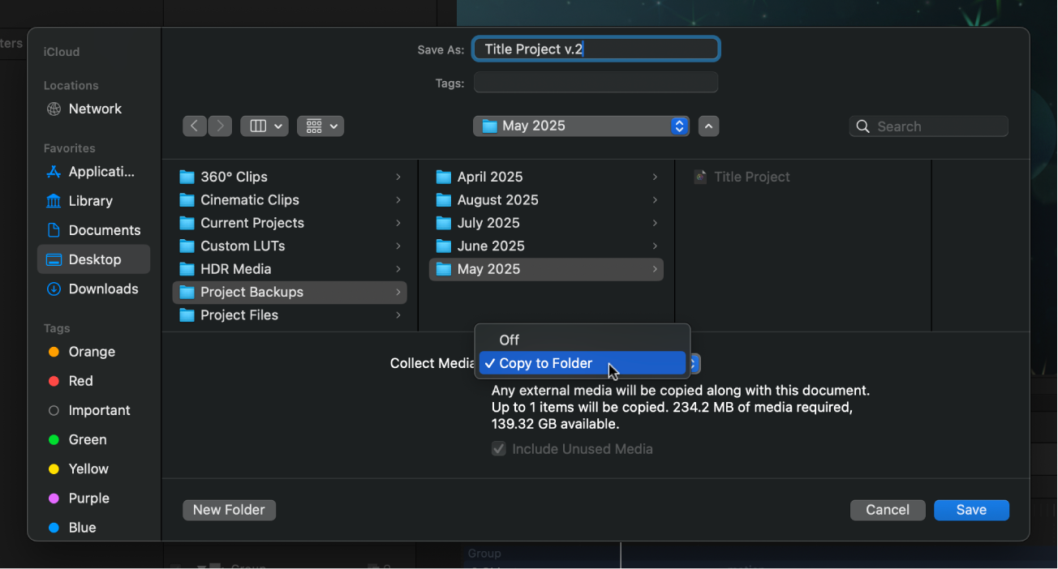This screenshot has height=569, width=1058.
Task: Click the search magnifier icon
Action: point(862,126)
